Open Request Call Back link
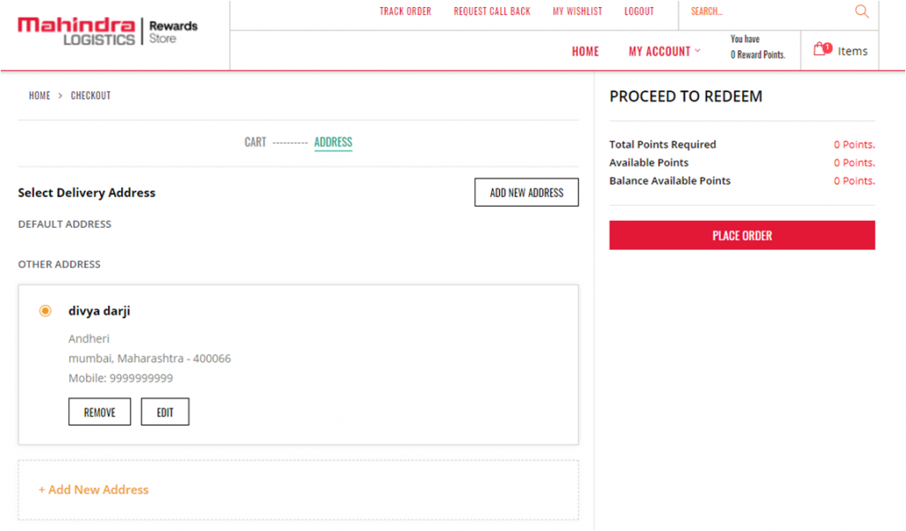The width and height of the screenshot is (906, 531). pos(492,11)
